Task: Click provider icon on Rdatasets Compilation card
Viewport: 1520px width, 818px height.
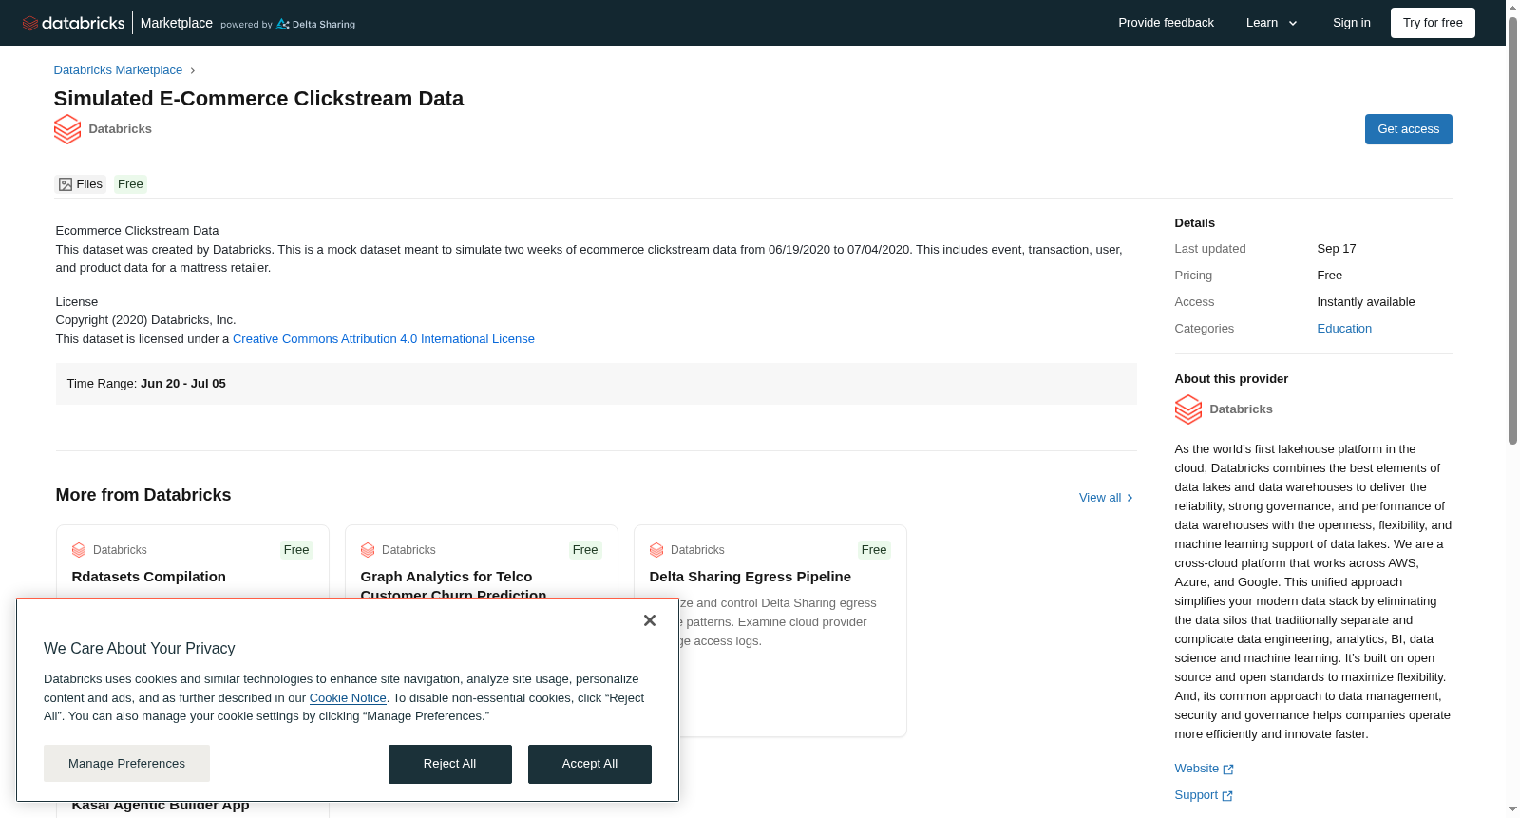Action: [79, 550]
